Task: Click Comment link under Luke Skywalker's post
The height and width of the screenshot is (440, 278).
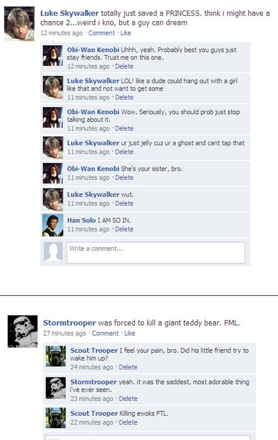Action: tap(101, 33)
